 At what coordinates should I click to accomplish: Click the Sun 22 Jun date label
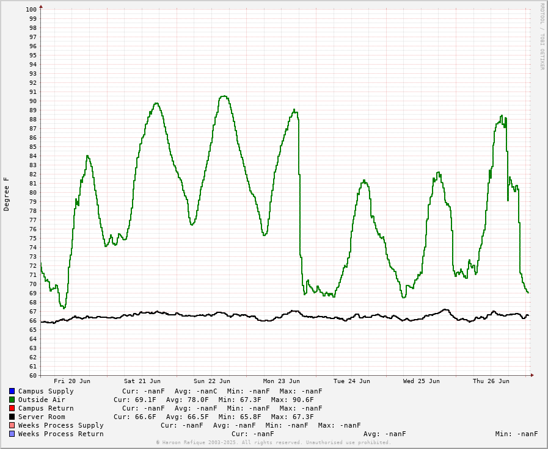pyautogui.click(x=212, y=381)
